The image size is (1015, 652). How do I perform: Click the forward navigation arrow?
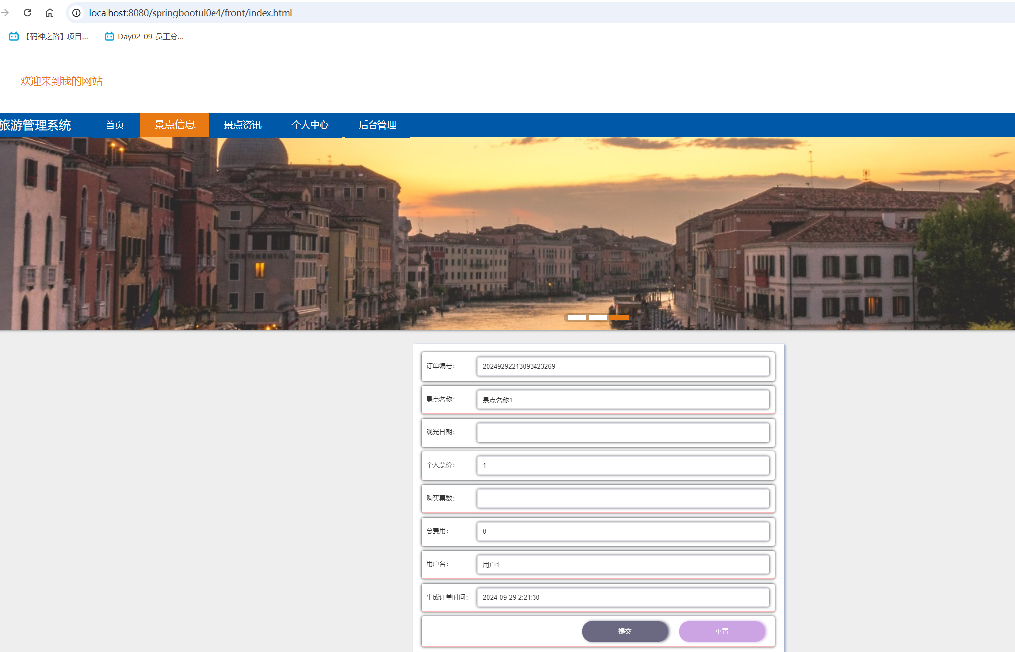(x=5, y=13)
